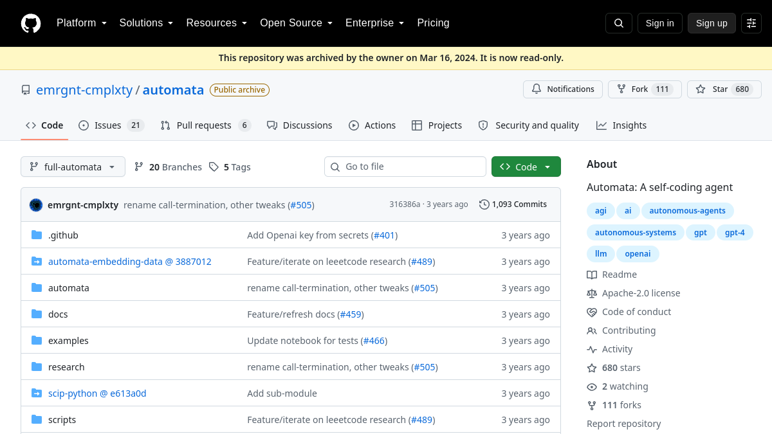
Task: Open the Enterprise dropdown menu
Action: (375, 23)
